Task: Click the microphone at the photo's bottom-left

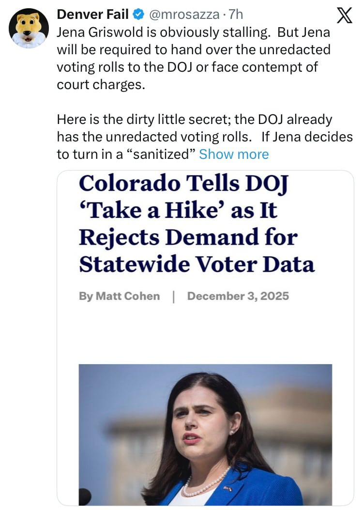Action: 85,497
